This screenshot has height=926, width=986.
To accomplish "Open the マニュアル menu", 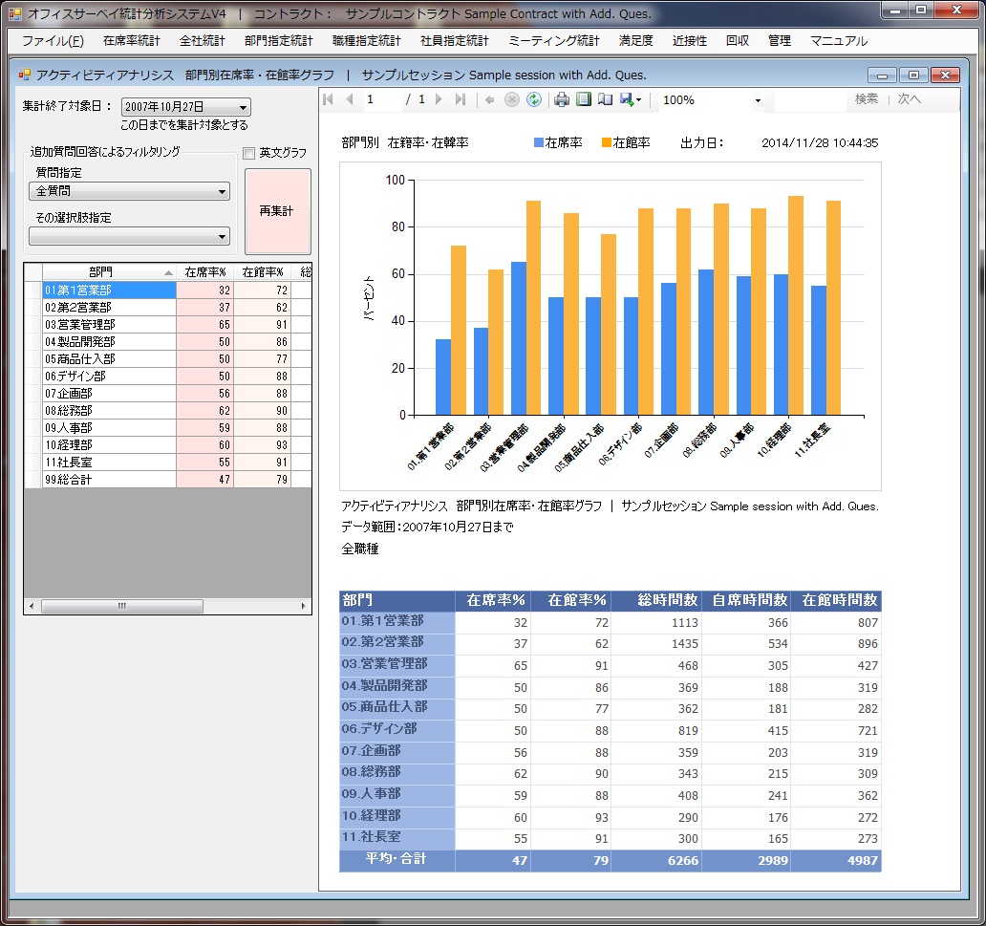I will point(839,41).
